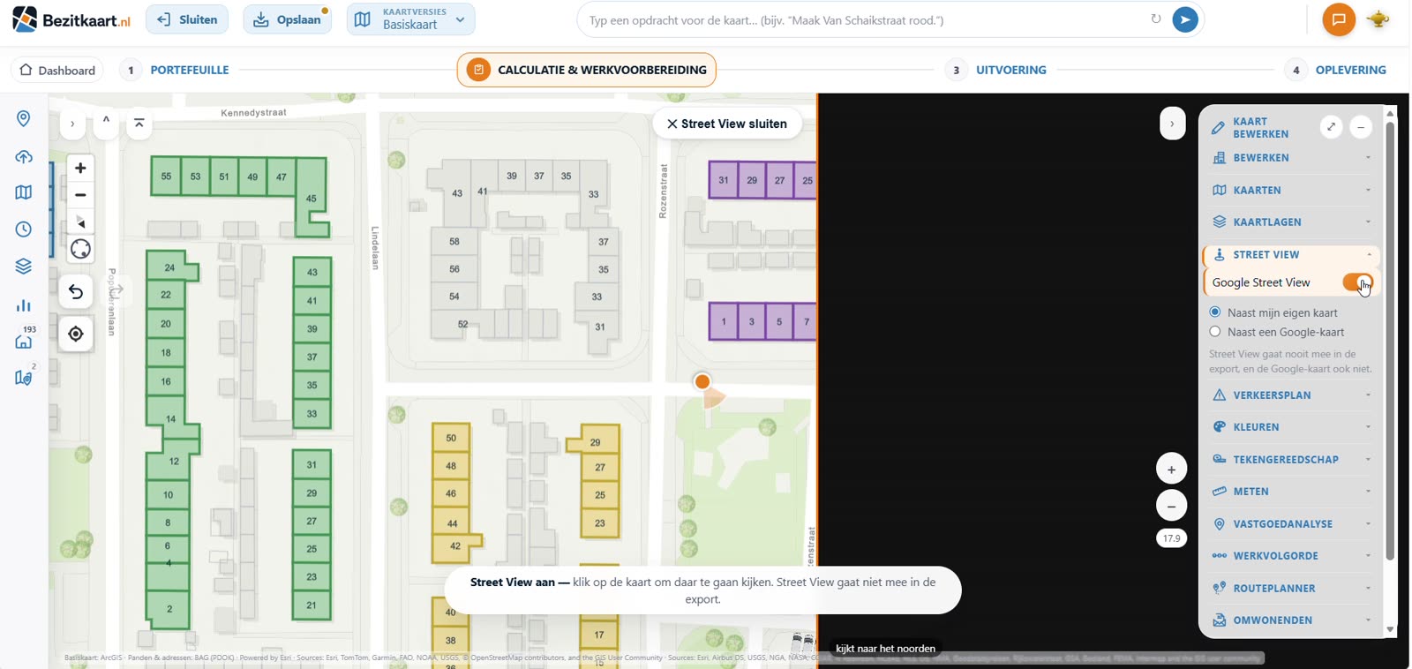1412x669 pixels.
Task: Send the map command with arrow button
Action: coord(1185,19)
